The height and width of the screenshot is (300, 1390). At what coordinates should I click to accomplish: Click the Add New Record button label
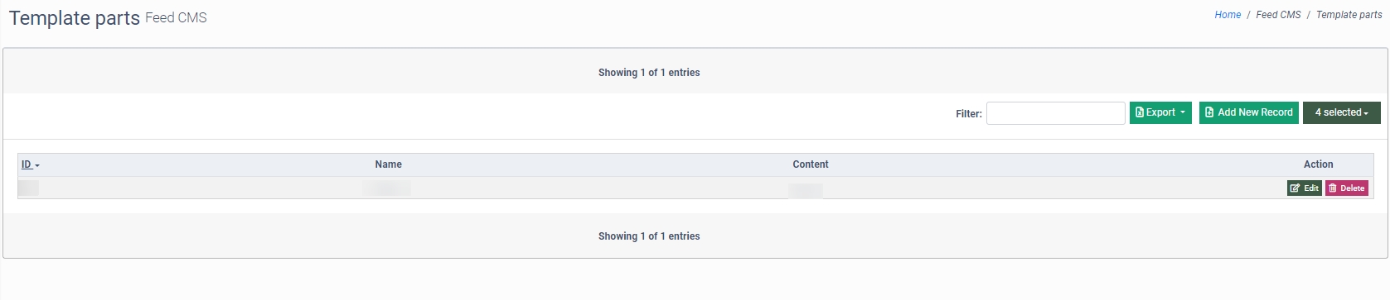pos(1255,112)
